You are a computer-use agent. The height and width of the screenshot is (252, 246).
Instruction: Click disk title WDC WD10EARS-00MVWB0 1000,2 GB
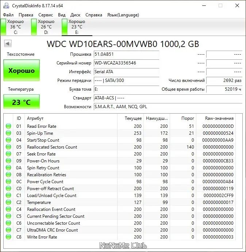[x=123, y=44]
